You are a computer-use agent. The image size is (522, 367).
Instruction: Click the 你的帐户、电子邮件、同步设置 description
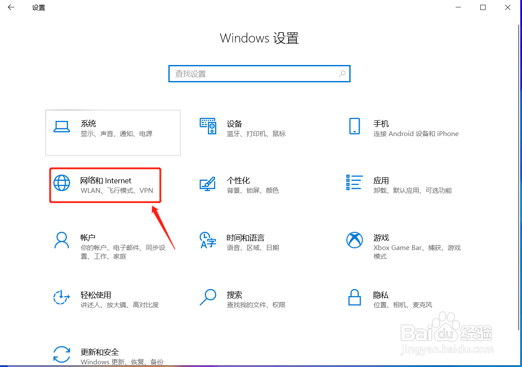(123, 252)
